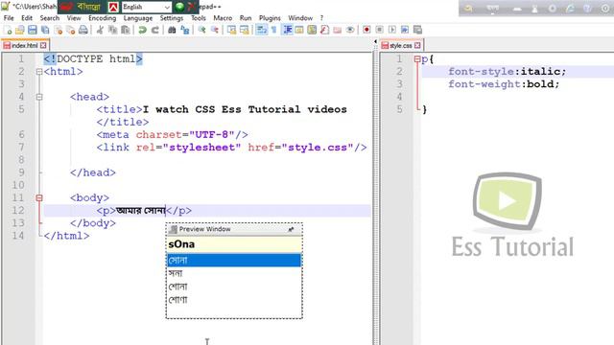Click the Print toolbar icon

[x=83, y=30]
